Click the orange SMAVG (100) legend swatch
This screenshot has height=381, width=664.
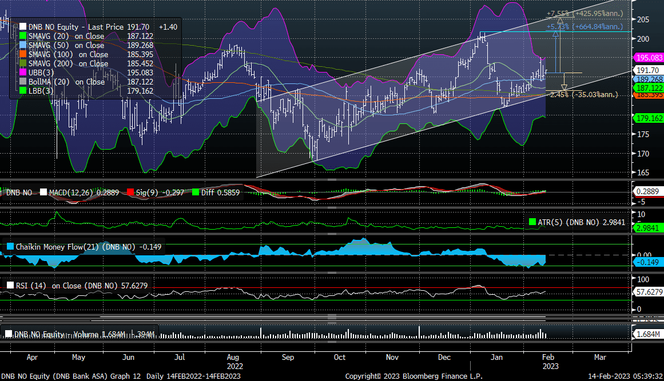click(x=23, y=54)
